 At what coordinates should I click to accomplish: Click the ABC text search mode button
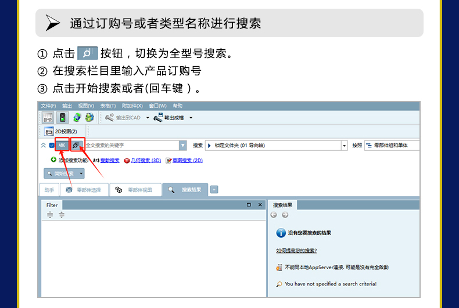[x=62, y=145]
